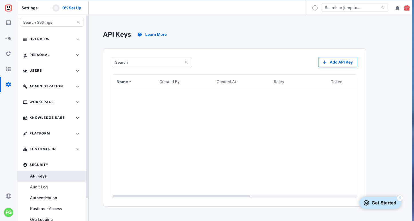Open the Learn More link
Screen dimensions: 414x221
[x=156, y=35]
